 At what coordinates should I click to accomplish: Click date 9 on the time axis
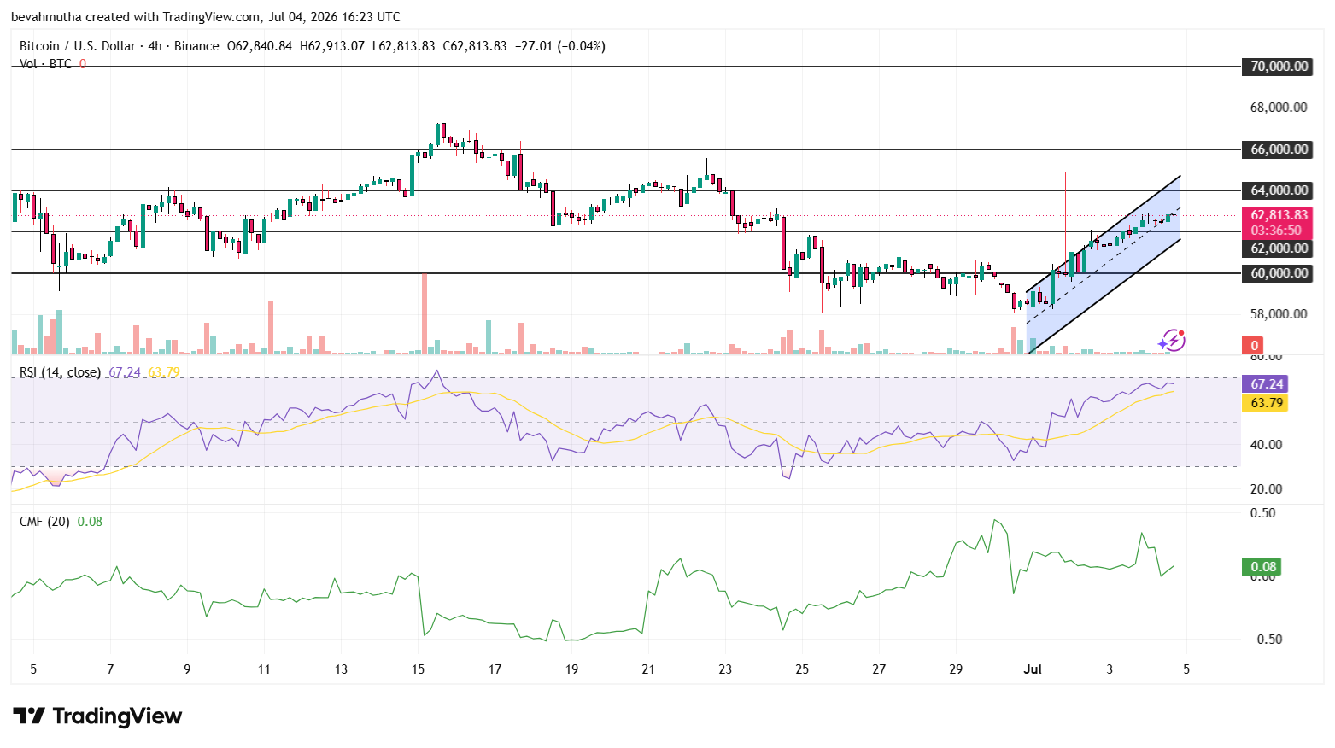pos(187,669)
